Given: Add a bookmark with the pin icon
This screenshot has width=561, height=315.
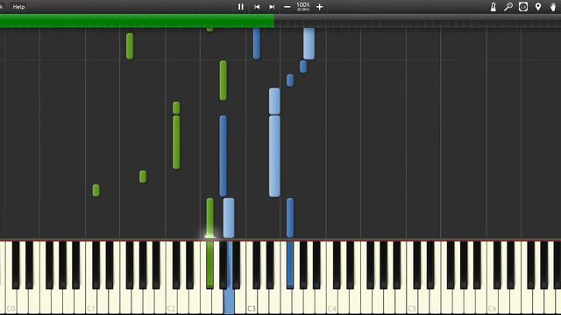Looking at the screenshot, I should [x=538, y=7].
